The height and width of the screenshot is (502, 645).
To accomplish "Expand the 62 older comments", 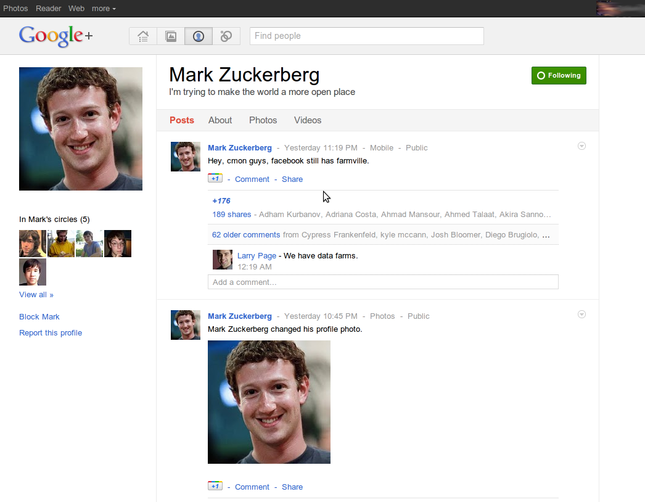I will (246, 234).
